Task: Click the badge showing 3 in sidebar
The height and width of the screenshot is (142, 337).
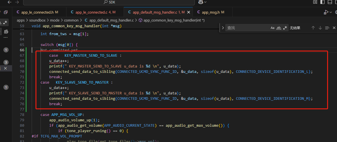Action: (6, 62)
